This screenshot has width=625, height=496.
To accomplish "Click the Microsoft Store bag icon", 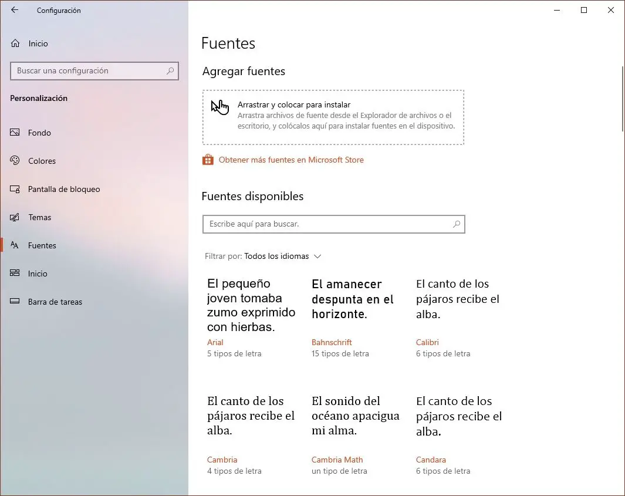I will (208, 160).
